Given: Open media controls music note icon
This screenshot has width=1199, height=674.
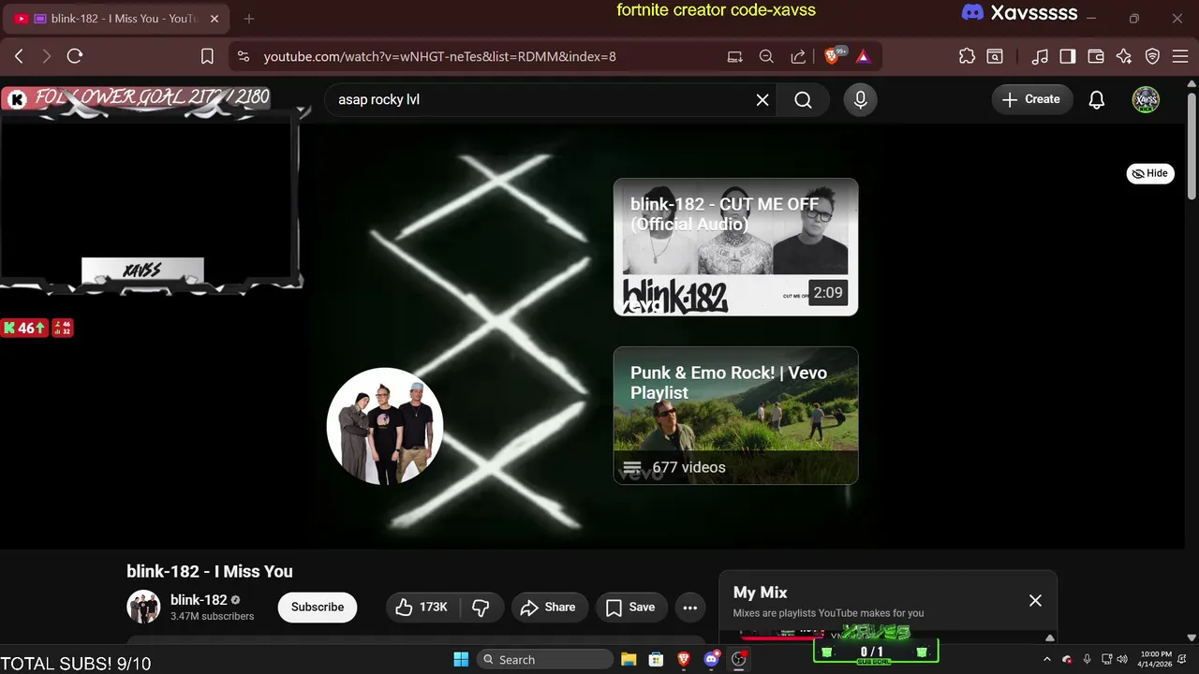Looking at the screenshot, I should click(x=1040, y=56).
